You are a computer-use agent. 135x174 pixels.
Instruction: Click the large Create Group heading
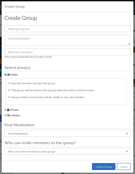coord(21,18)
